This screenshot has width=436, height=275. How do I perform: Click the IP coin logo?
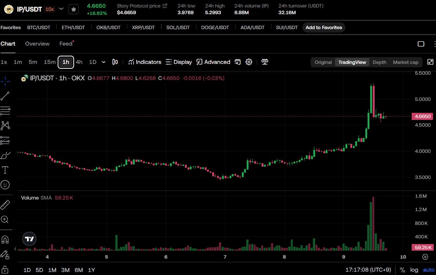pos(9,9)
